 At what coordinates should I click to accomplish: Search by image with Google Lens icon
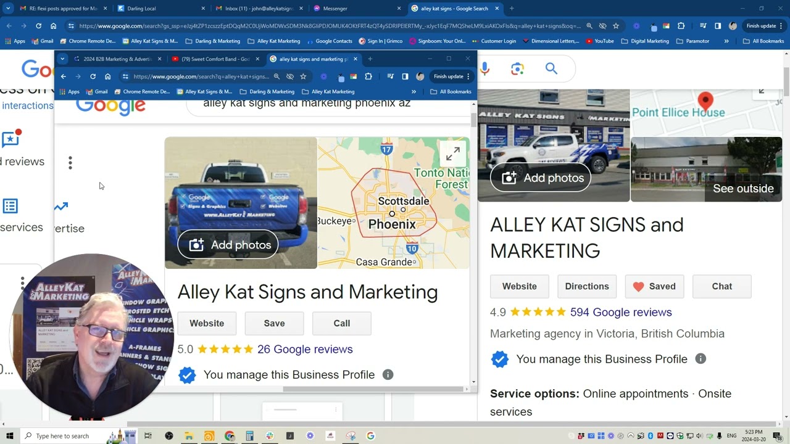click(517, 69)
